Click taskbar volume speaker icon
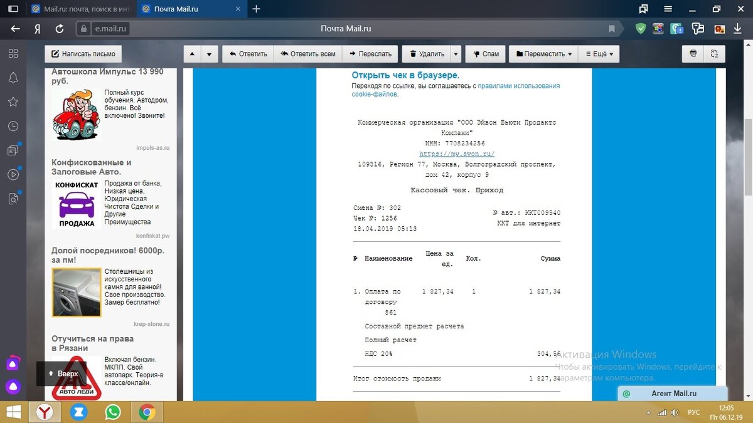Image resolution: width=753 pixels, height=423 pixels. coord(674,412)
